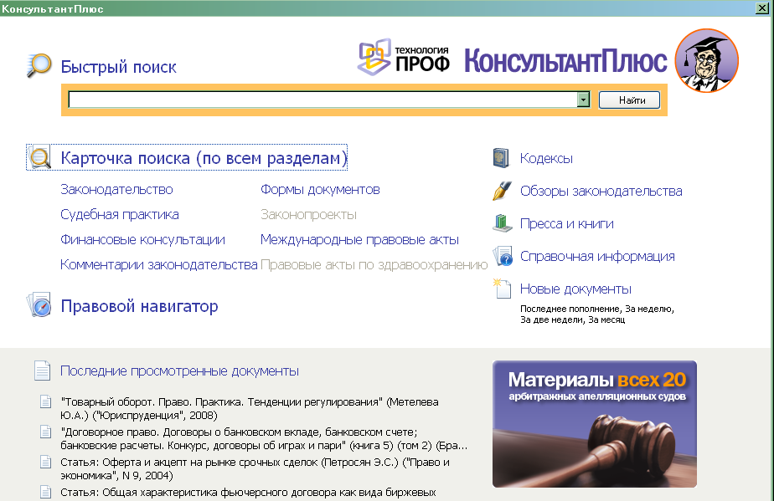Open document "Товарный оборот. Право. Практика"
774x501 pixels.
tap(250, 408)
